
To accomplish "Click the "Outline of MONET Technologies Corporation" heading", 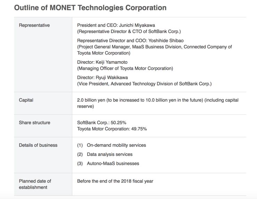I will click(x=90, y=8).
